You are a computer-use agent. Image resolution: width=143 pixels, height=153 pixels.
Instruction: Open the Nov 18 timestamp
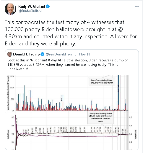tap(84, 54)
